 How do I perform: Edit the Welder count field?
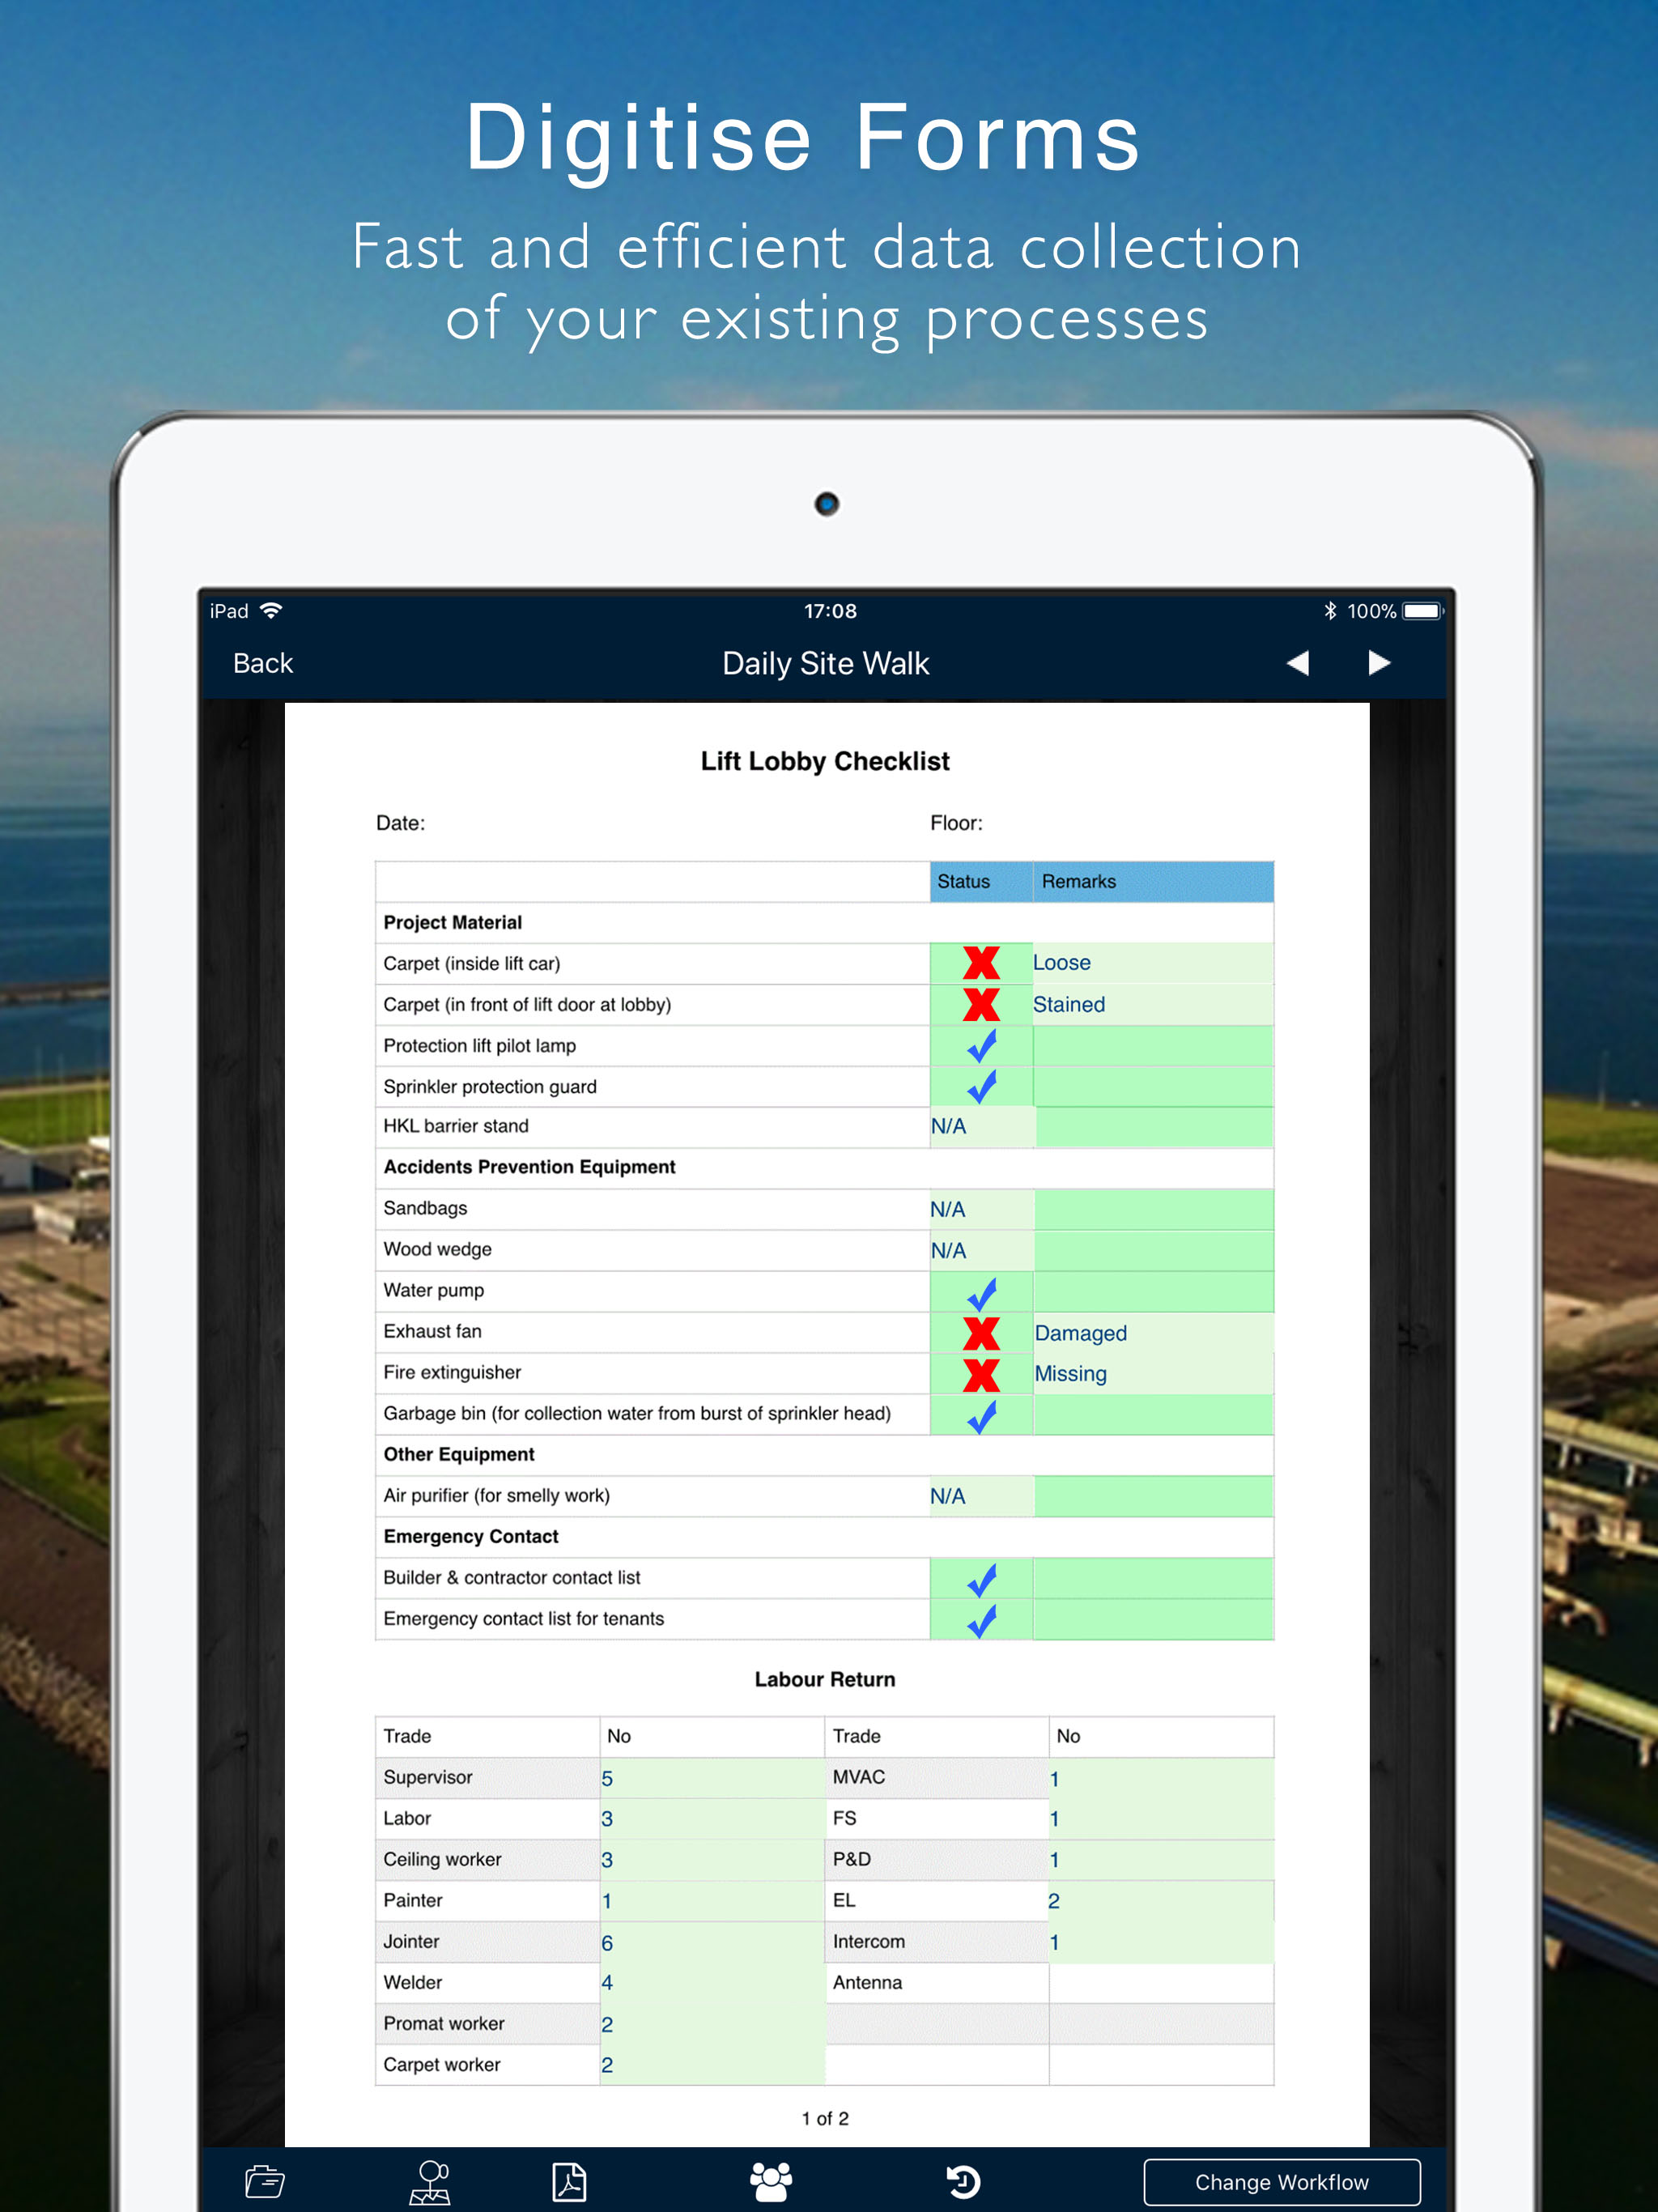[712, 1984]
